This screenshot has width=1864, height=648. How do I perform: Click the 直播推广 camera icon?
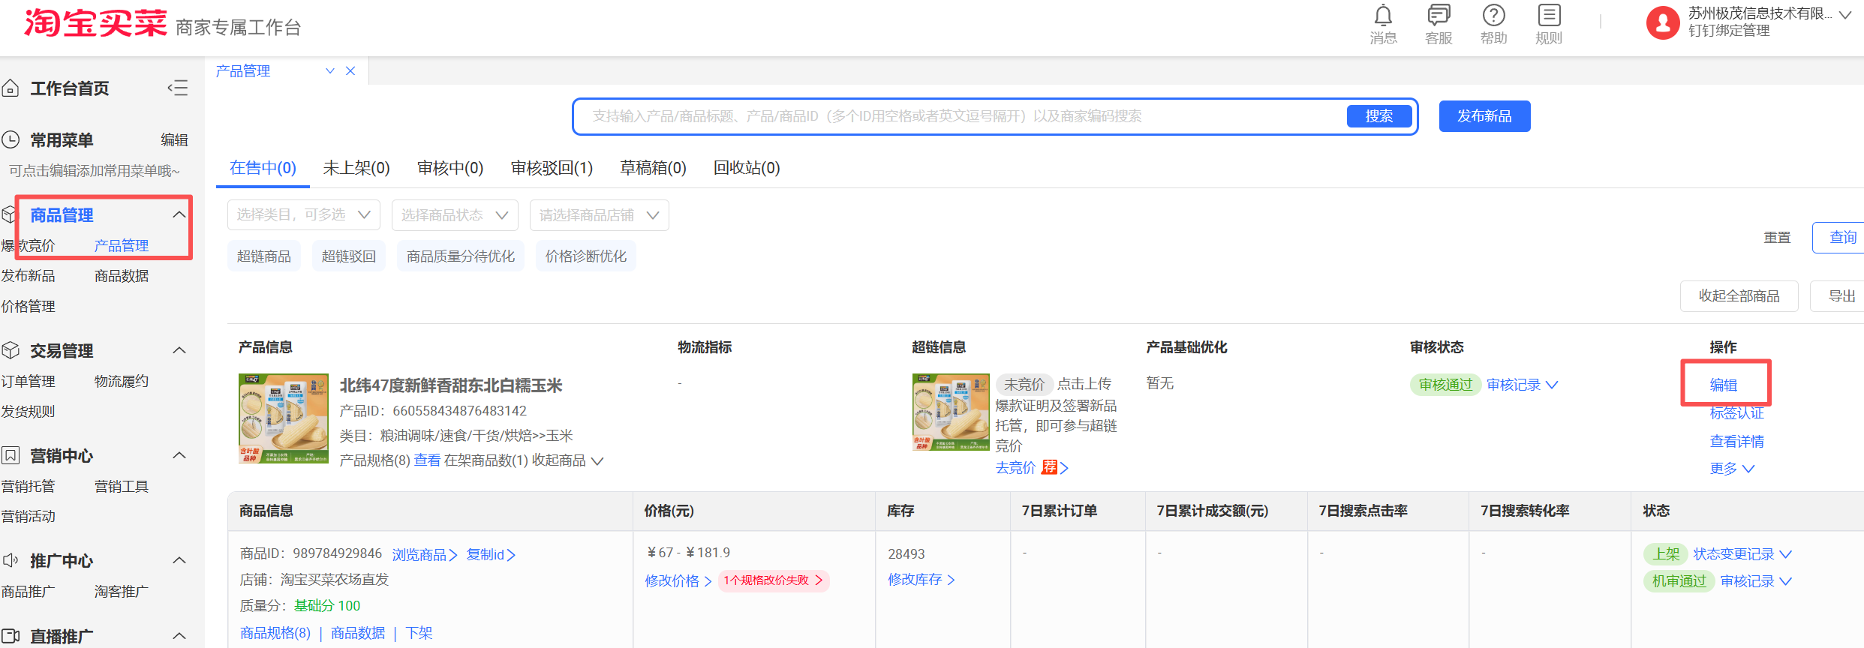click(x=11, y=636)
